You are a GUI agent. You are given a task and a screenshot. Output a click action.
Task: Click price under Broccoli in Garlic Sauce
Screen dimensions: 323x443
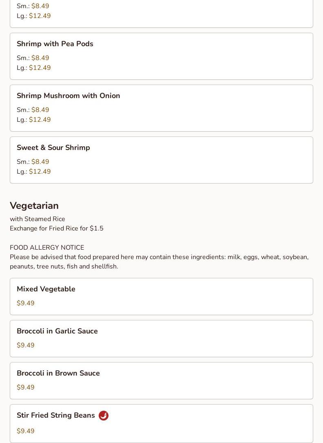click(x=26, y=345)
